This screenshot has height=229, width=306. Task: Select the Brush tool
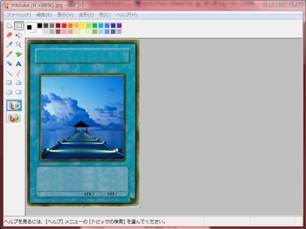(x=19, y=54)
